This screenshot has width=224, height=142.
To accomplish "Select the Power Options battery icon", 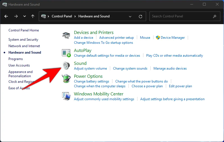I will coord(66,79).
